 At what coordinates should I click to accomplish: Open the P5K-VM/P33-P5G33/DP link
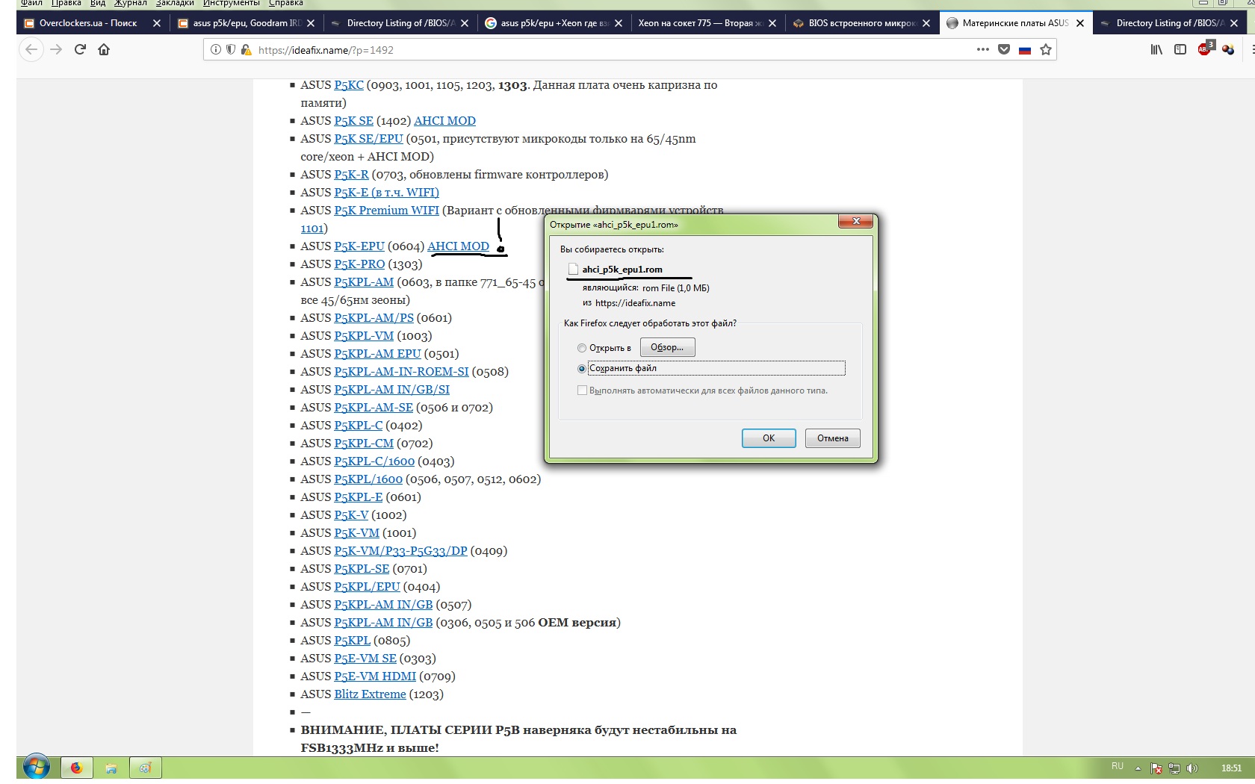coord(400,551)
